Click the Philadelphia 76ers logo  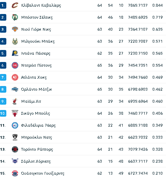coord(15,125)
